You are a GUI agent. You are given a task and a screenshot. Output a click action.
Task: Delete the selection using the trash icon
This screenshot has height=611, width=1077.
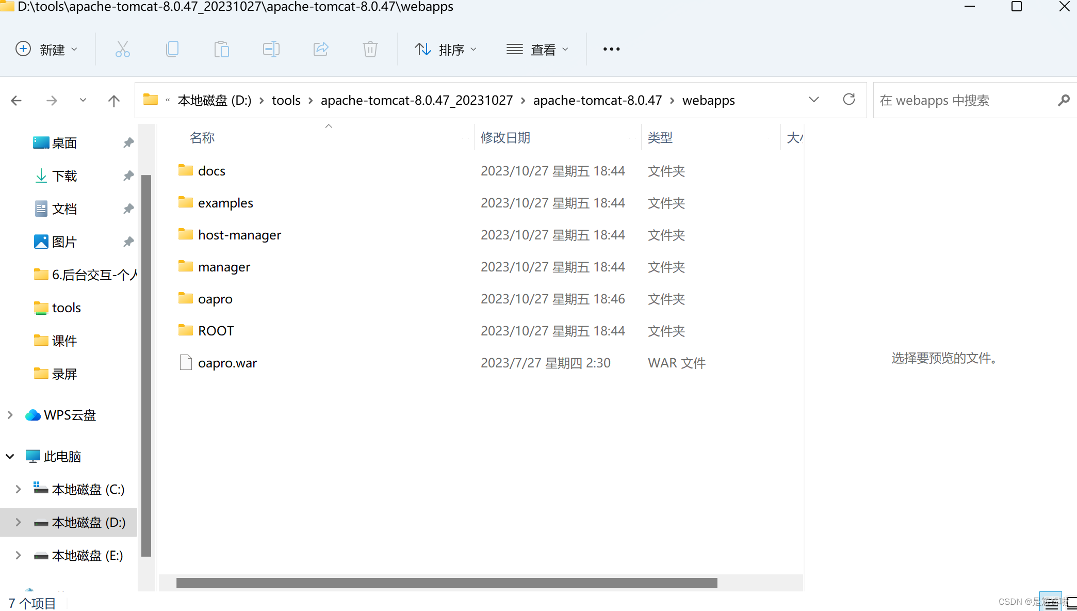click(x=370, y=49)
